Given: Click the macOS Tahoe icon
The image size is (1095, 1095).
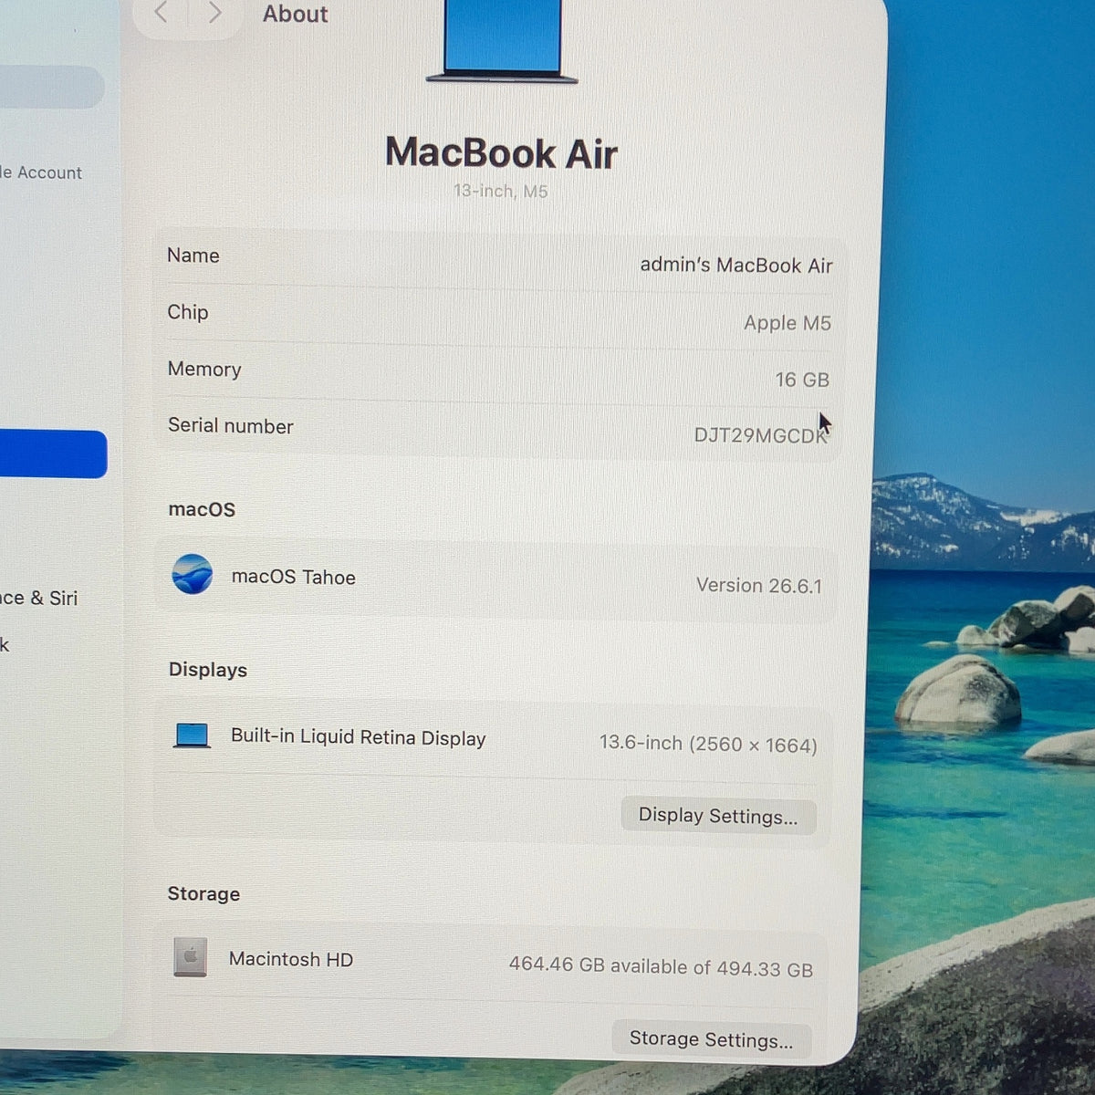Looking at the screenshot, I should (193, 574).
